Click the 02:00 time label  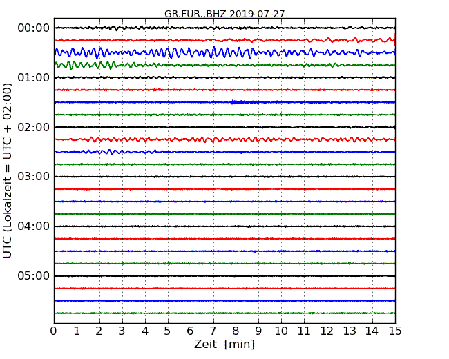pos(34,127)
